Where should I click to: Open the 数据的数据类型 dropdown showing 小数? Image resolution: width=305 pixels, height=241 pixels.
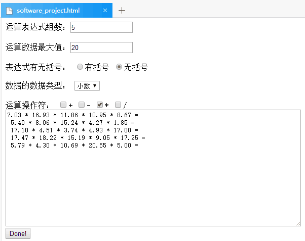(87, 86)
